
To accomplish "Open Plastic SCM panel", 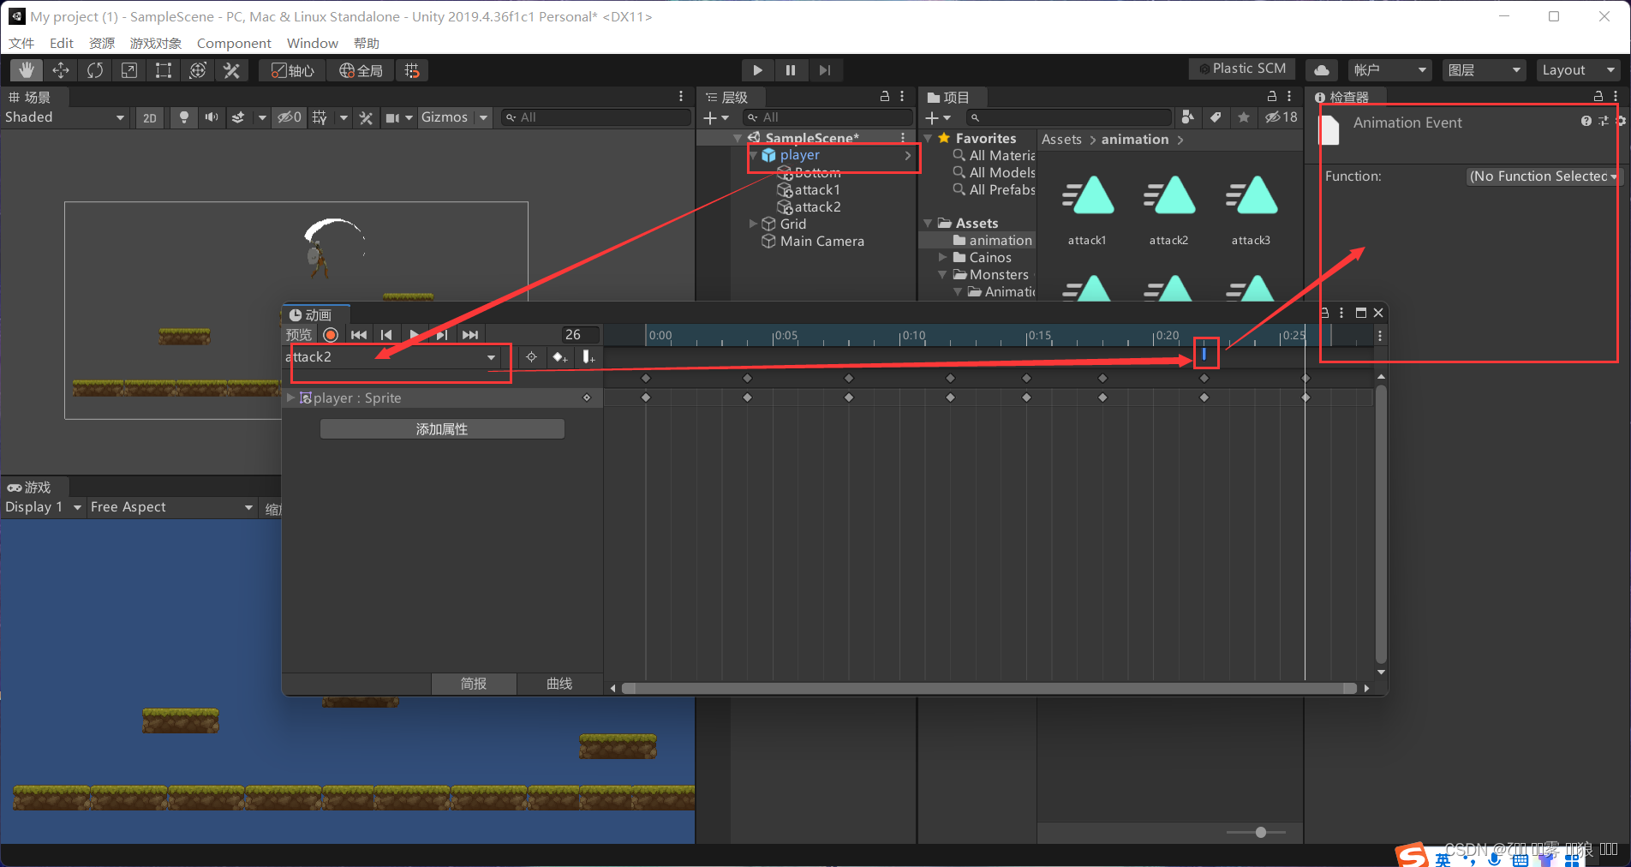I will point(1242,69).
